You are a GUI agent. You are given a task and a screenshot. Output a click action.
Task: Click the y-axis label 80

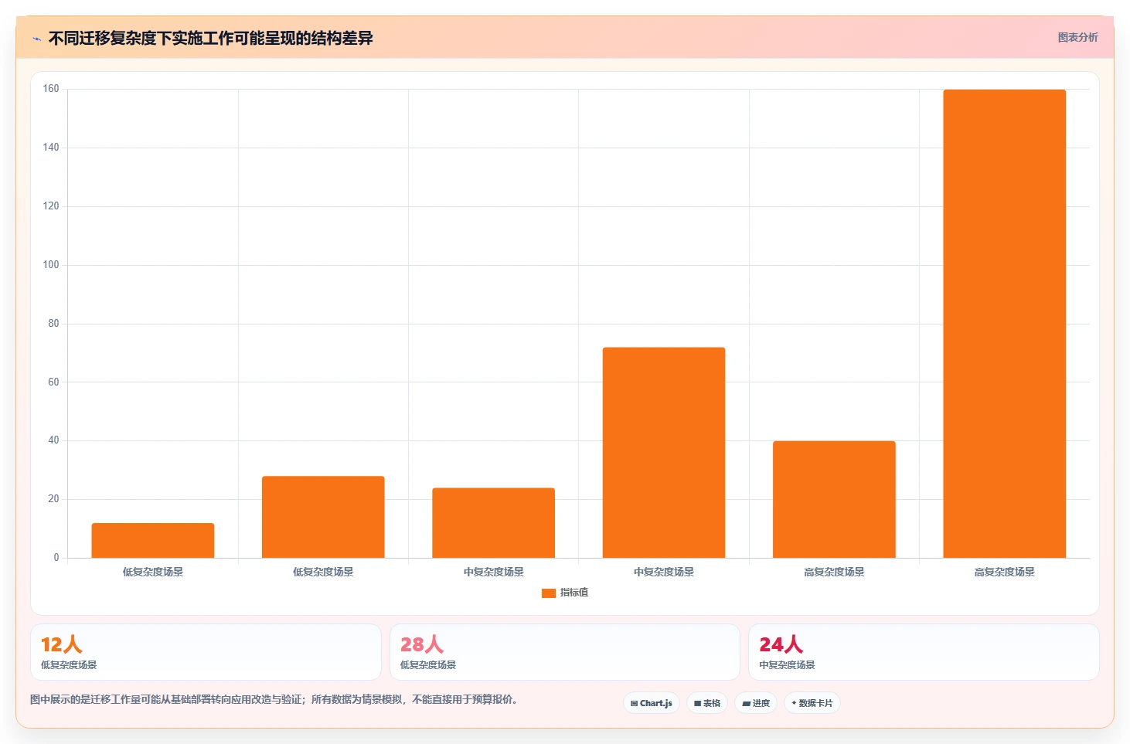[x=53, y=324]
